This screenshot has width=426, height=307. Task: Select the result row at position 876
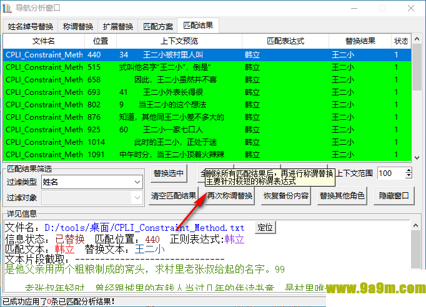(207, 117)
